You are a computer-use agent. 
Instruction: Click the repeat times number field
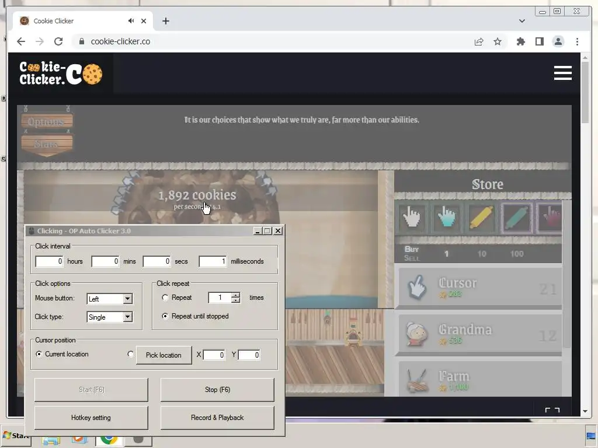point(220,297)
